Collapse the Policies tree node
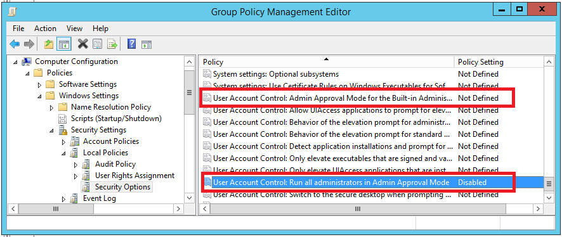562x237 pixels. pos(27,74)
